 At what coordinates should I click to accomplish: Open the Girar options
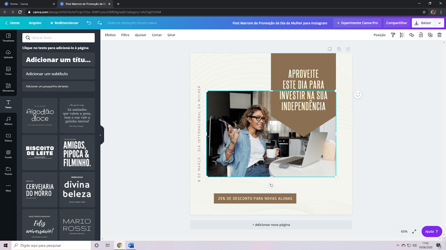(171, 35)
